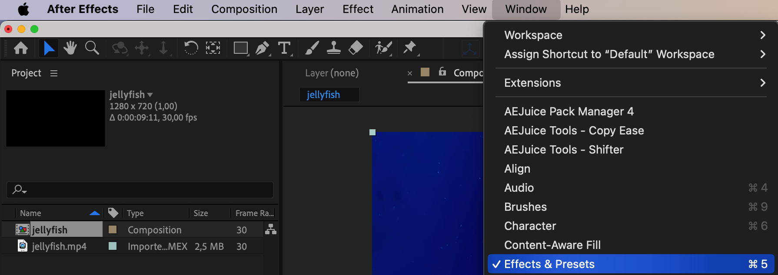Open the Edit menu

point(183,9)
